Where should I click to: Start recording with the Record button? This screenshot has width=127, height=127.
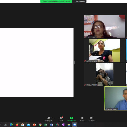pyautogui.click(x=82, y=119)
